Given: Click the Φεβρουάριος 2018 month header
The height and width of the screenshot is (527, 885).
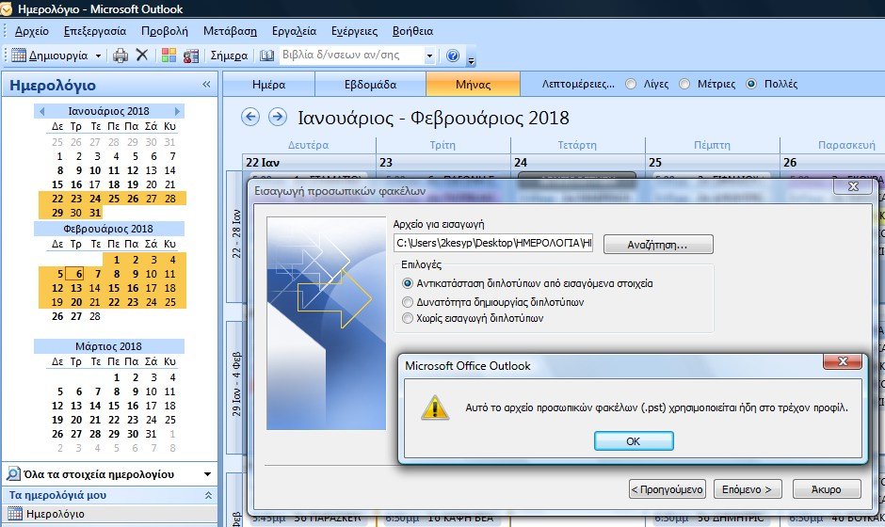Looking at the screenshot, I should tap(108, 229).
